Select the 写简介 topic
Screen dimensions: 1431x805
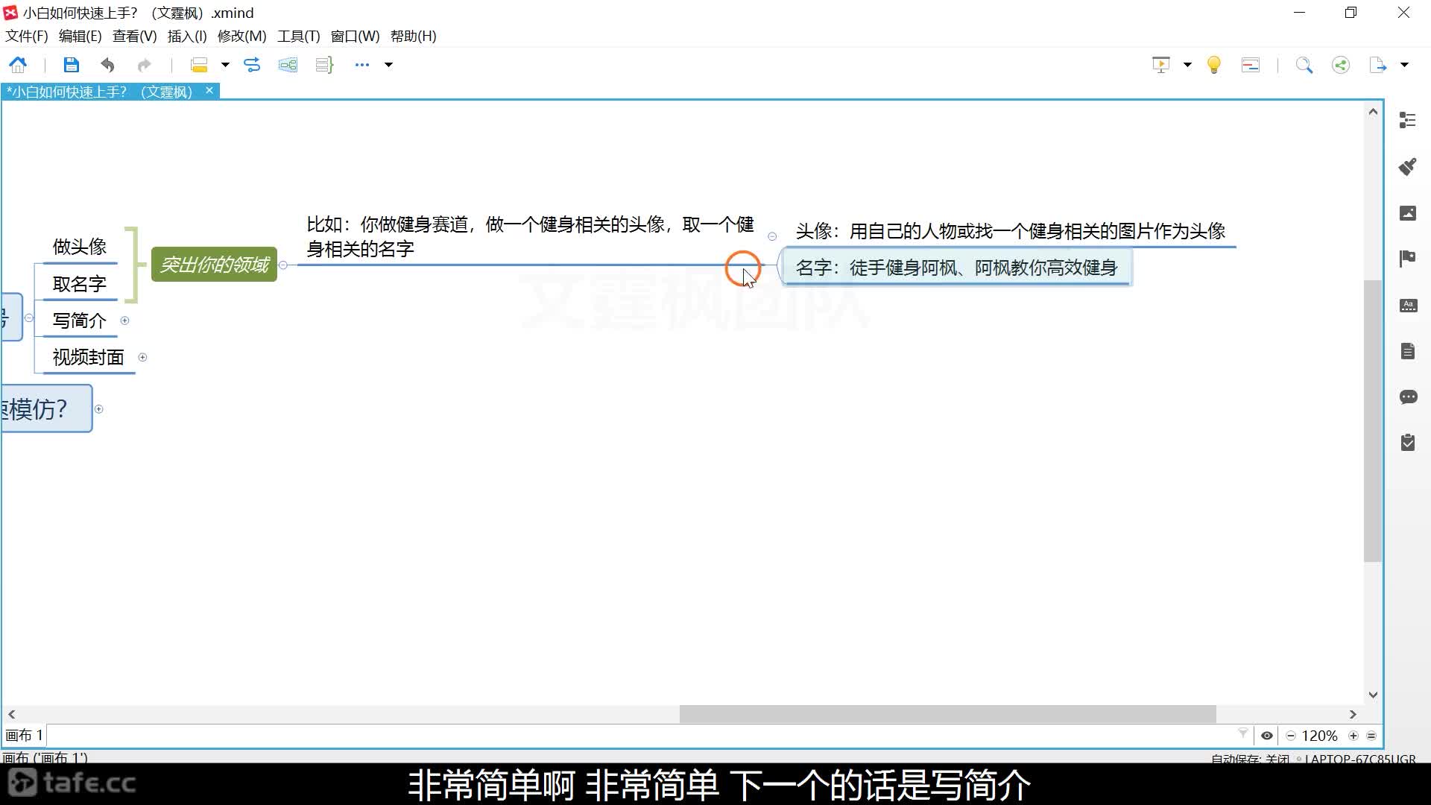pyautogui.click(x=80, y=321)
